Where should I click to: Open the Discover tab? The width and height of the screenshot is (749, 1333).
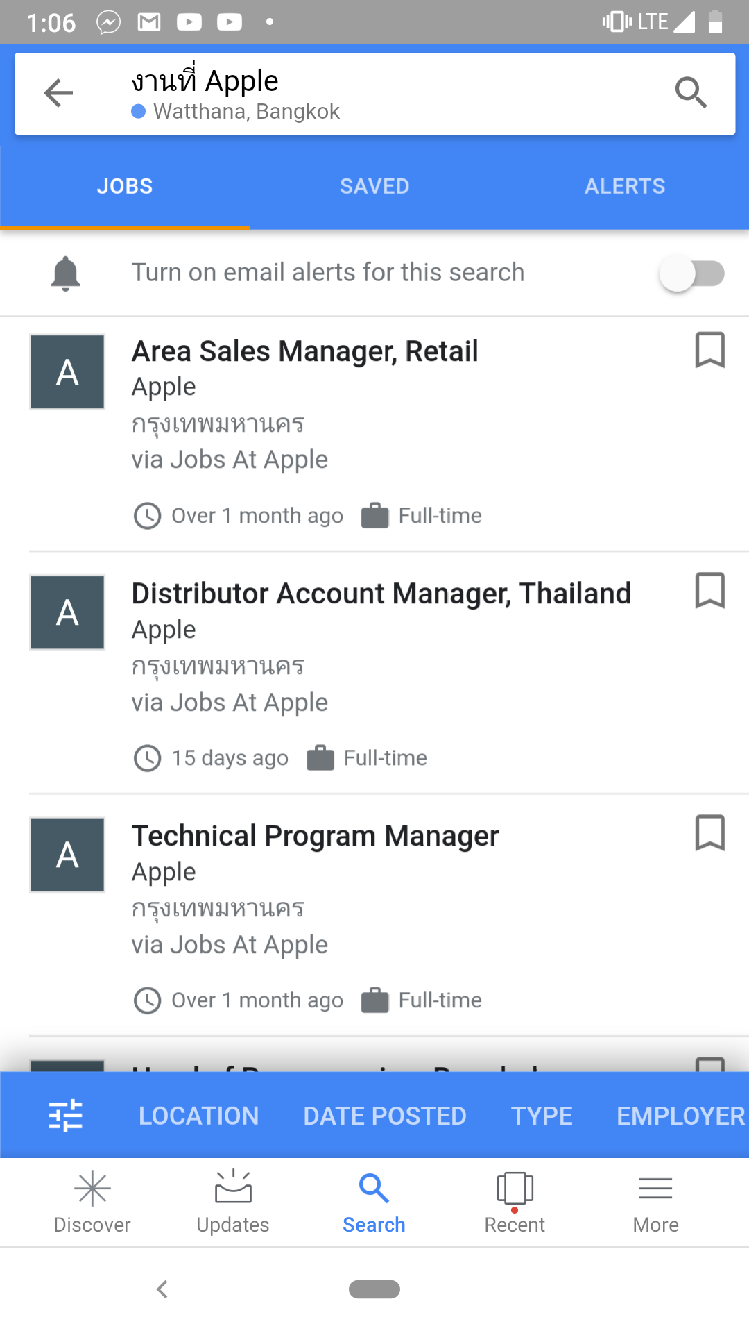click(92, 1202)
